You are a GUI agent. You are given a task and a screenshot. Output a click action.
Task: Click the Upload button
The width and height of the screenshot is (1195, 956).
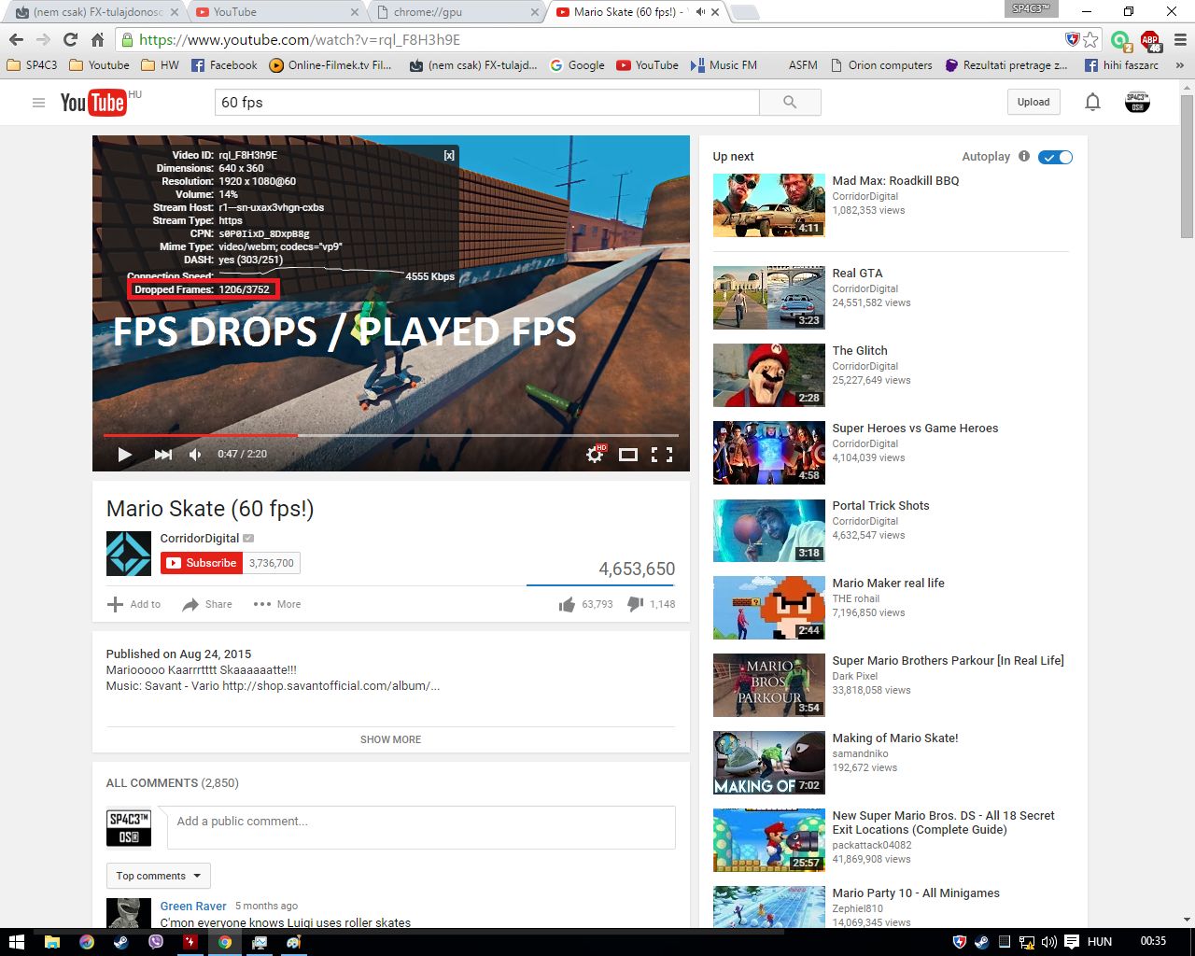point(1033,103)
